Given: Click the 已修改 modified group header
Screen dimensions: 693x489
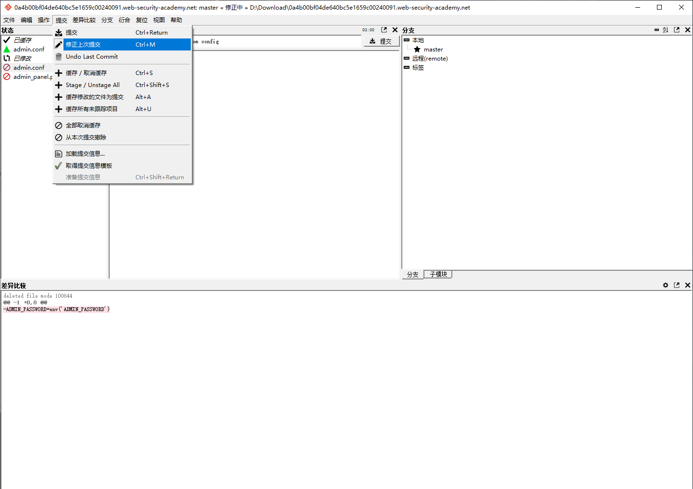Looking at the screenshot, I should [22, 58].
